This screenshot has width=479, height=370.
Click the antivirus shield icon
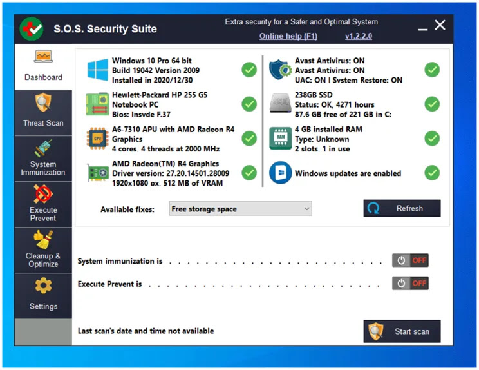(281, 70)
